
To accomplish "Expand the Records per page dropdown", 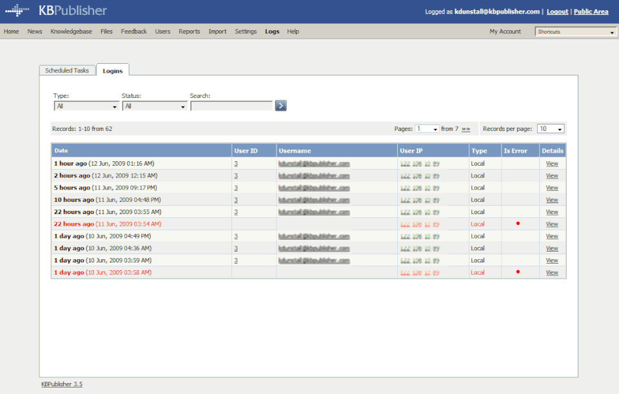I will [551, 129].
